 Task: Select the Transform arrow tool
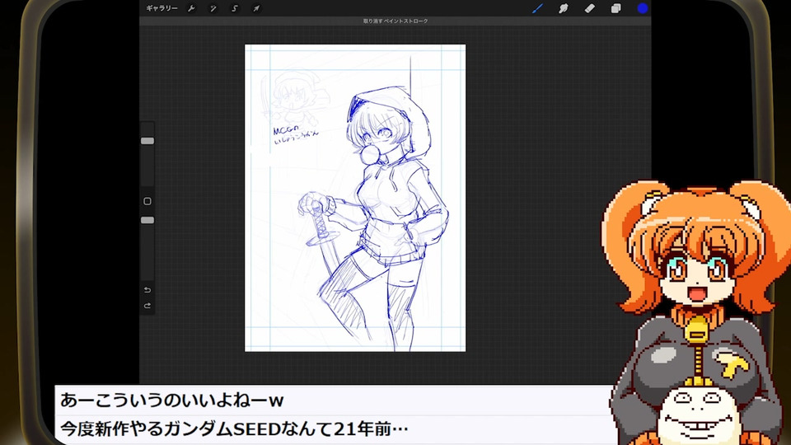[x=256, y=8]
